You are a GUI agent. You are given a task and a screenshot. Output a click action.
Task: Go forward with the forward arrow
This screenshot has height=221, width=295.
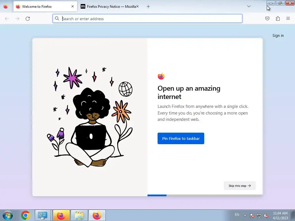[x=17, y=19]
